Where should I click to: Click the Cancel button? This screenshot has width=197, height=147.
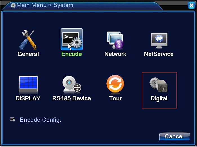174,136
